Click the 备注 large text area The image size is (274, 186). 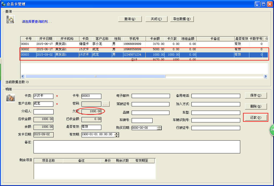point(137,147)
